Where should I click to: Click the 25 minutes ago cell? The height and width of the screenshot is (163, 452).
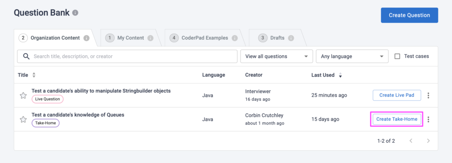click(329, 95)
